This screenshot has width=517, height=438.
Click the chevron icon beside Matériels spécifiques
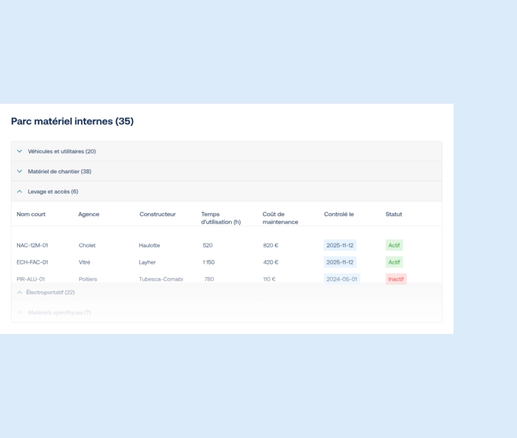pyautogui.click(x=20, y=312)
